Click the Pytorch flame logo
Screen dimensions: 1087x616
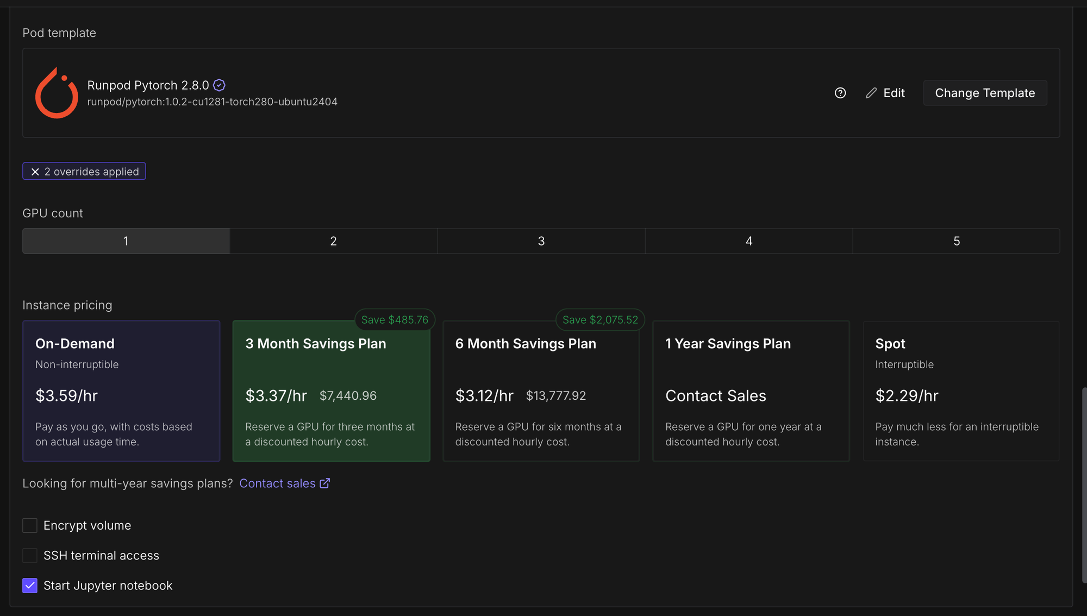point(57,93)
